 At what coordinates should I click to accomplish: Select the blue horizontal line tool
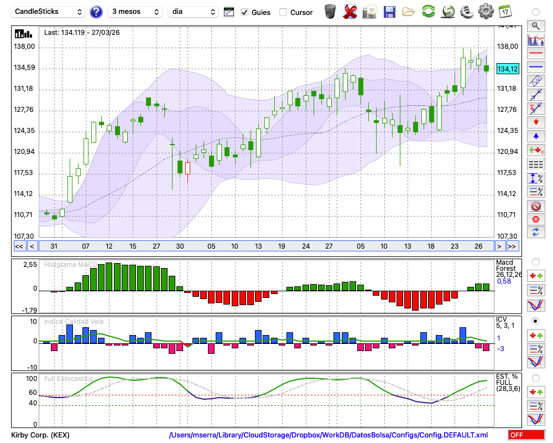[x=535, y=67]
